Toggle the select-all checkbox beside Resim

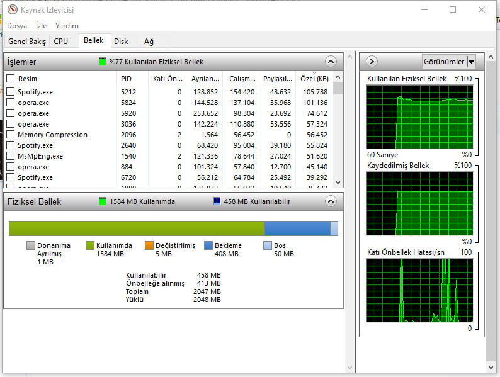pos(11,79)
